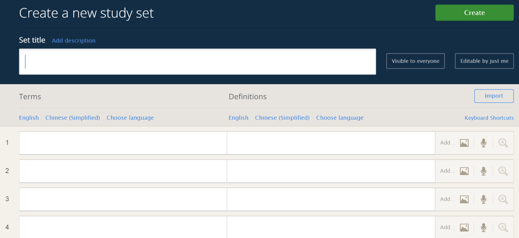Open the 'Visible to everyone' visibility options
Screen dimensions: 519x238
click(x=415, y=61)
